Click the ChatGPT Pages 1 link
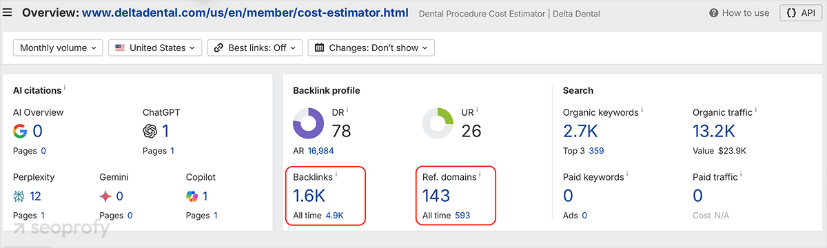 point(172,151)
